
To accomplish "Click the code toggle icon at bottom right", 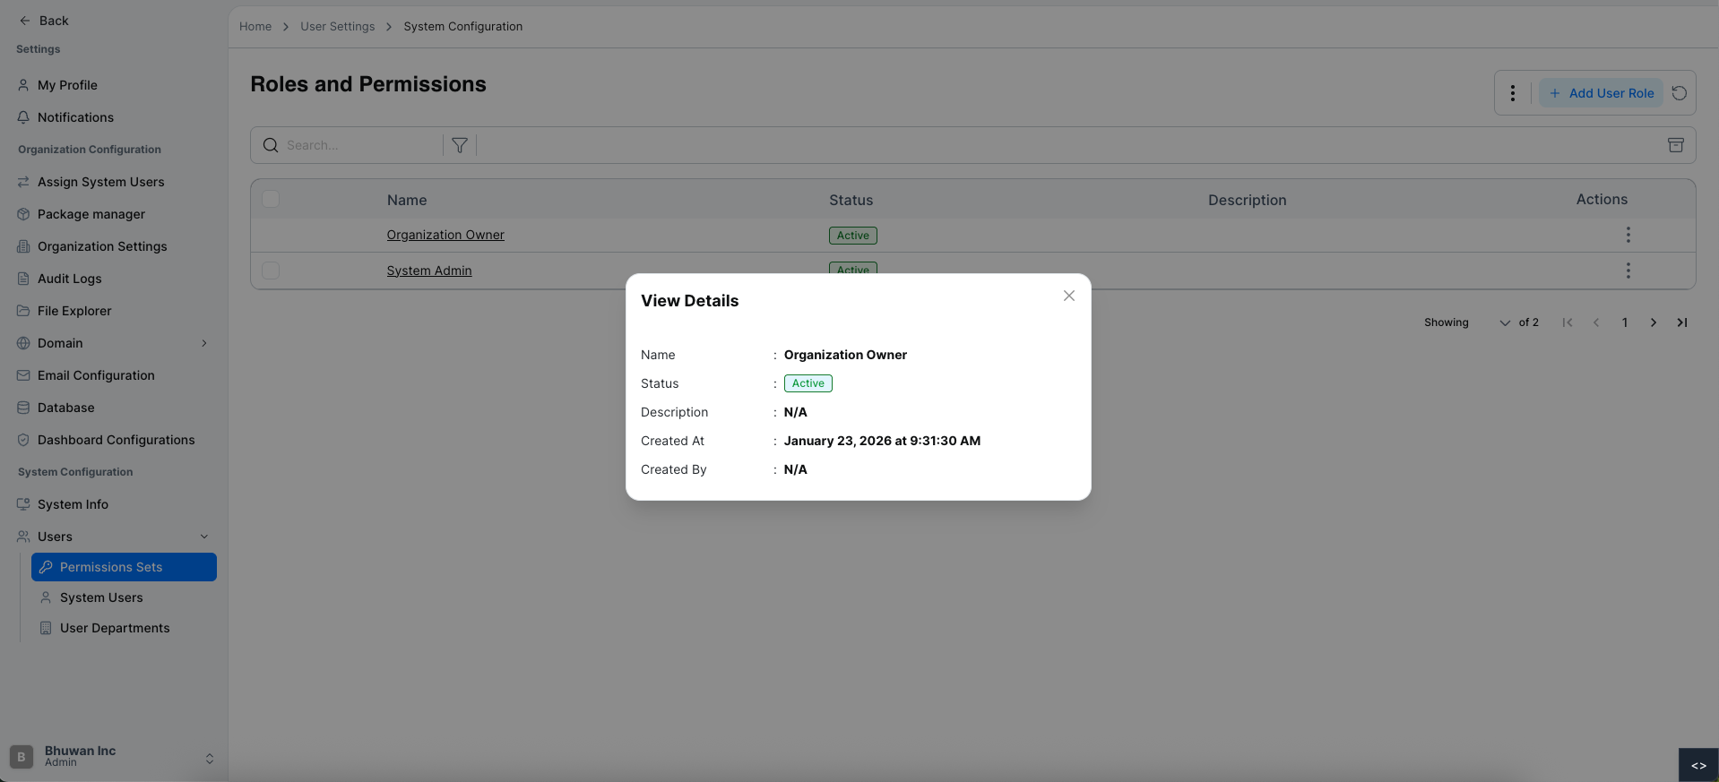I will click(x=1697, y=765).
